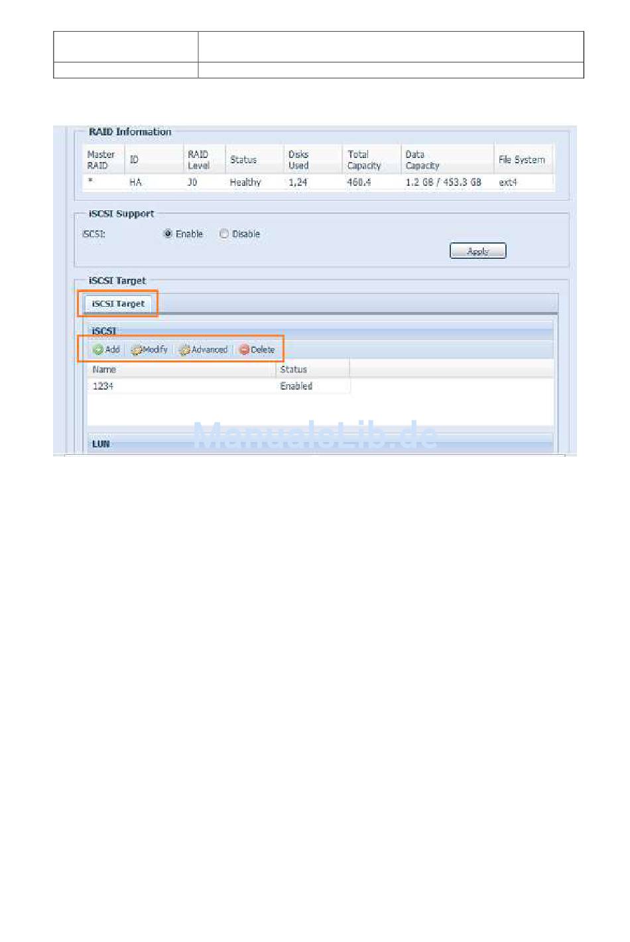Viewport: 630px width, 942px height.
Task: Click the Data Capacity column header
Action: pyautogui.click(x=447, y=160)
